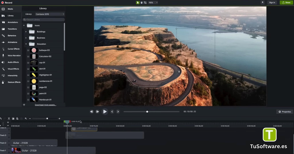Lock Track 4 with its padlock
The width and height of the screenshot is (294, 154).
[9, 130]
